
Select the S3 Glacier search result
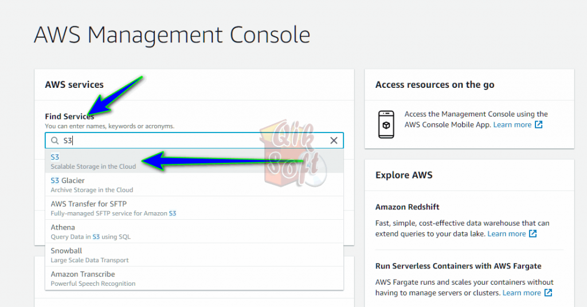194,185
